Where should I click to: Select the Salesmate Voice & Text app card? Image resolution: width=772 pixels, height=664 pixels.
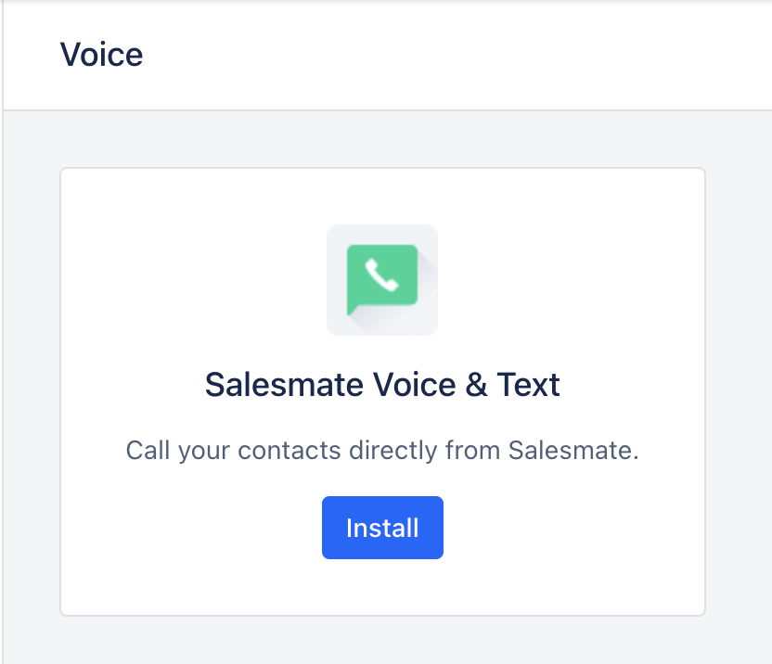tap(382, 391)
